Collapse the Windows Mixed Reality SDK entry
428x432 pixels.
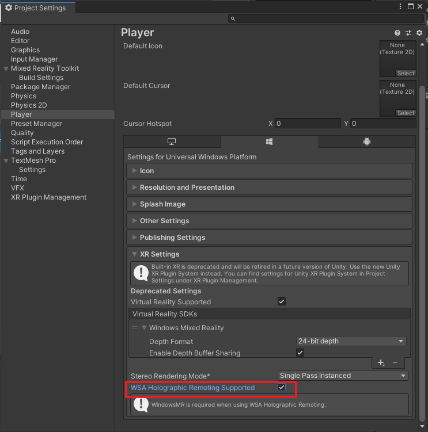tap(144, 327)
